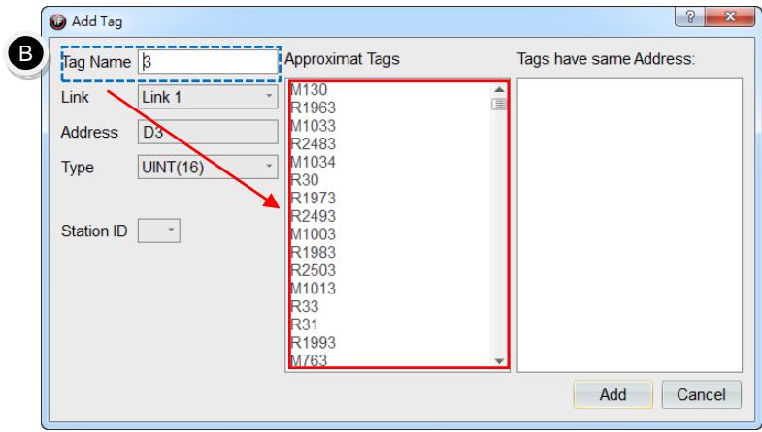Viewport: 762px width, 432px height.
Task: Click the empty same-address tags list box
Action: [630, 226]
